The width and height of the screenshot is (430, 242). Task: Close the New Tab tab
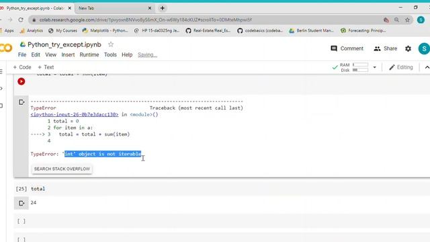(x=150, y=8)
